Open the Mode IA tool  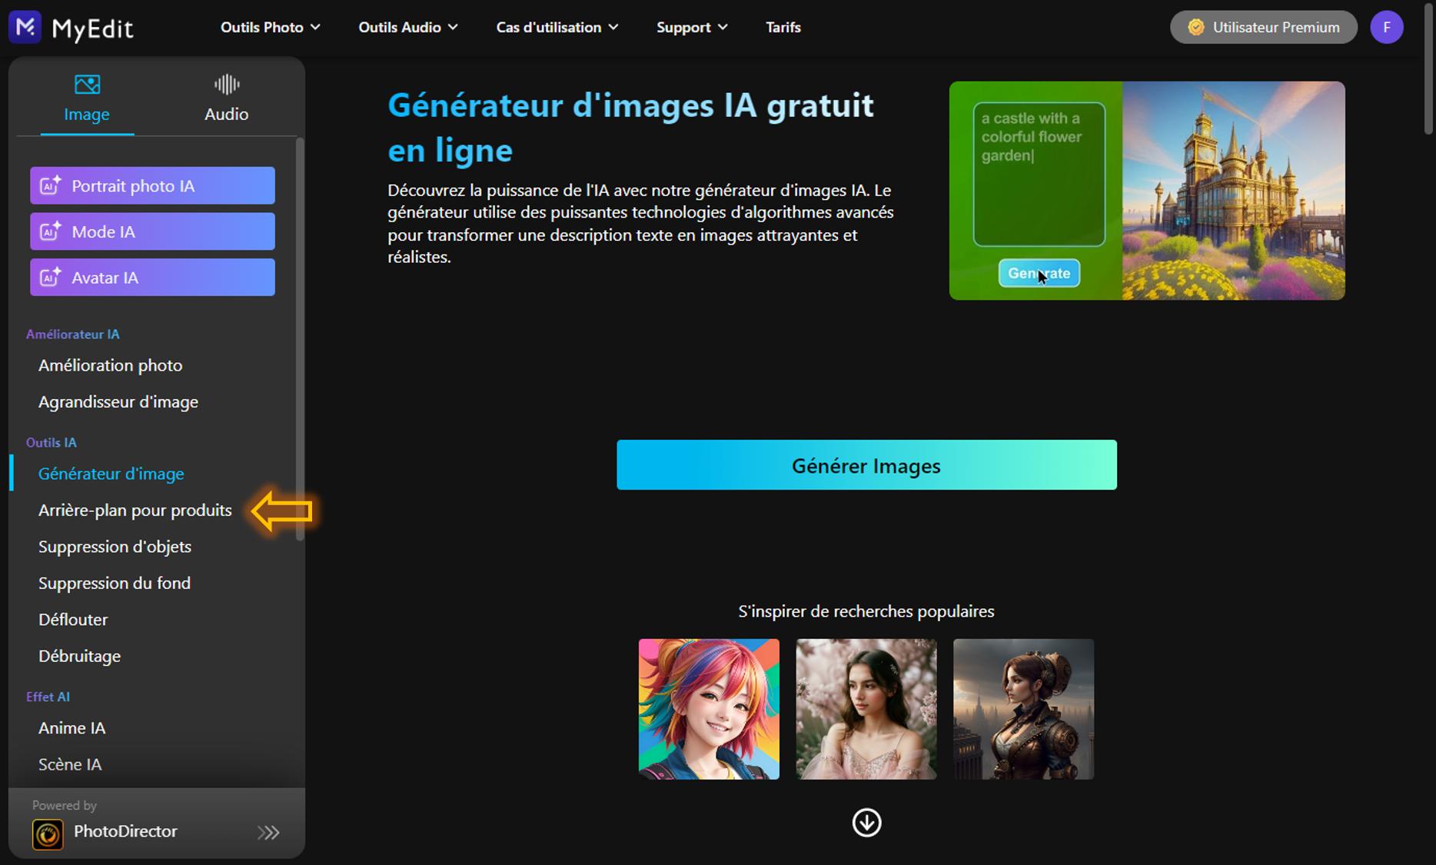click(x=151, y=231)
